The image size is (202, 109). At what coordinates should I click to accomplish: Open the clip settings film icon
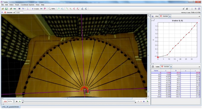click(19, 9)
